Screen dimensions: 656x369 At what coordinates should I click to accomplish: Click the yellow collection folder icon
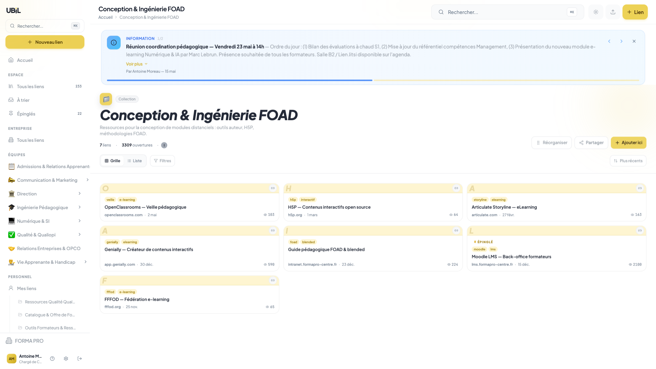click(106, 99)
